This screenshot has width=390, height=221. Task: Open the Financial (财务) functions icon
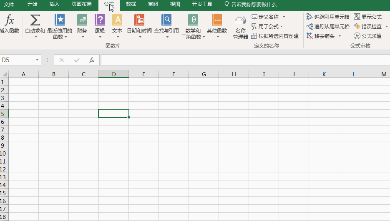click(x=82, y=20)
